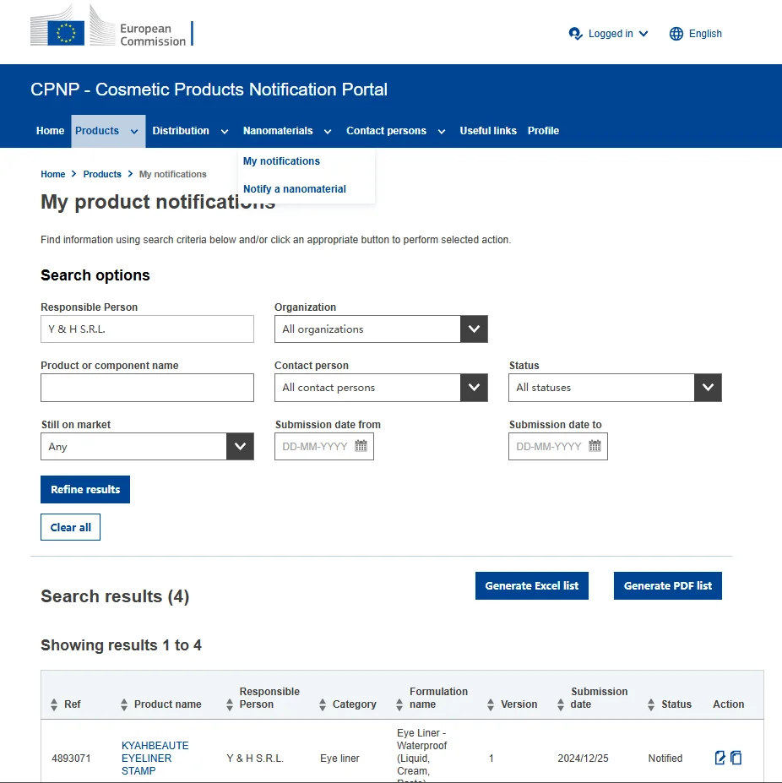This screenshot has height=783, width=782.
Task: Open the Contact person dropdown
Action: coord(474,388)
